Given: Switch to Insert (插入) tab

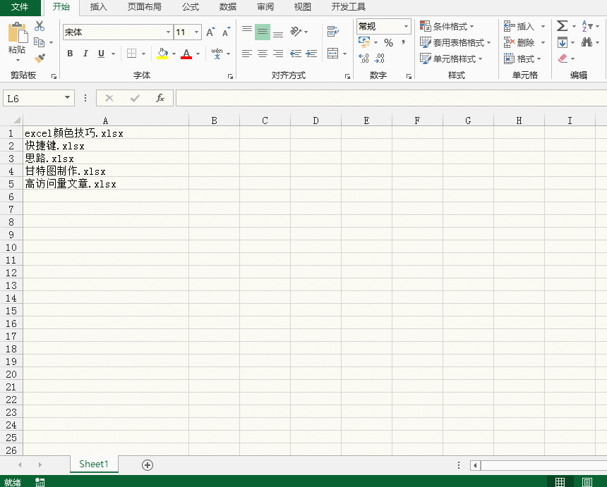Looking at the screenshot, I should pos(98,7).
